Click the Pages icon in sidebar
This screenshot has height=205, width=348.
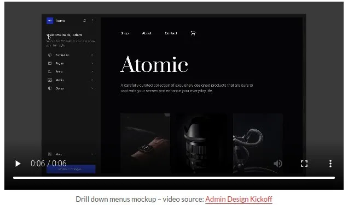[x=50, y=63]
